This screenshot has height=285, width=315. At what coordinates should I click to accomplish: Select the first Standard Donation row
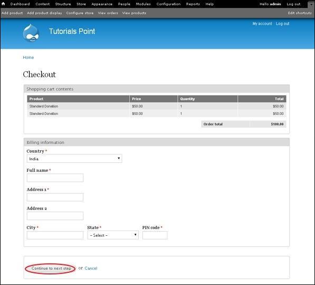(x=157, y=106)
